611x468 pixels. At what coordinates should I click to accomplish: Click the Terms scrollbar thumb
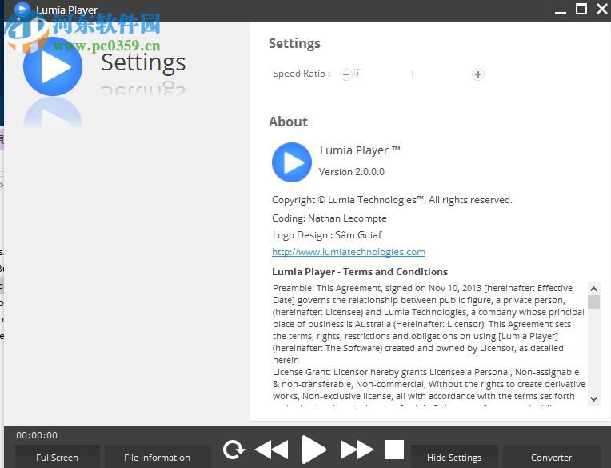point(593,302)
